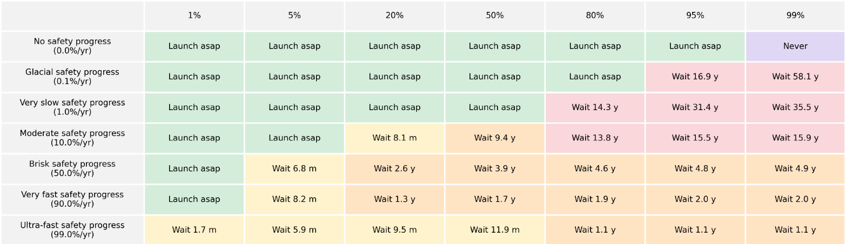Click the Wait 14.3 y cell
The height and width of the screenshot is (244, 845).
[594, 107]
